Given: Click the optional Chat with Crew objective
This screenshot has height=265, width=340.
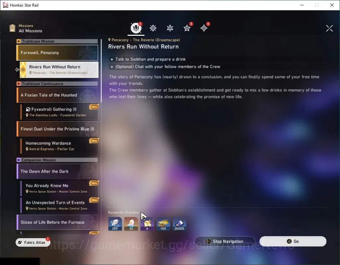Looking at the screenshot, I should pyautogui.click(x=168, y=67).
